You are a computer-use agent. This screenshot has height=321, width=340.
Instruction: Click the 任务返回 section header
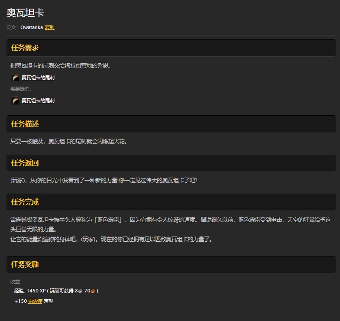[25, 163]
